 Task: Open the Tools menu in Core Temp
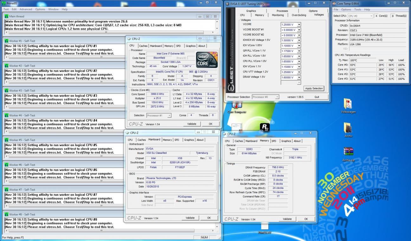[358, 9]
